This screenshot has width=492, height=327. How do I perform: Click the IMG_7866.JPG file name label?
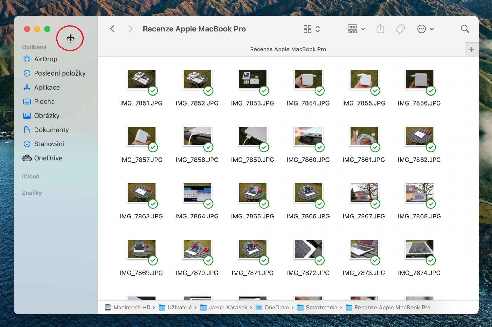[308, 216]
